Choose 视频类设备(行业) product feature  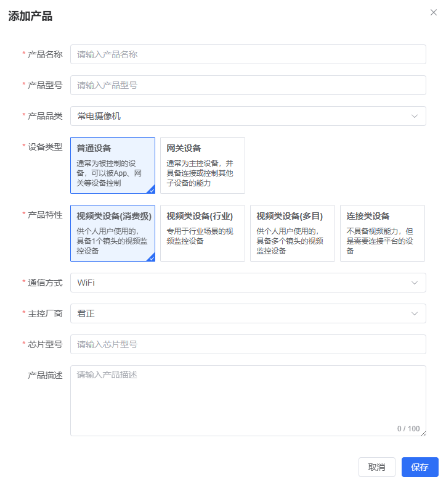click(x=203, y=233)
